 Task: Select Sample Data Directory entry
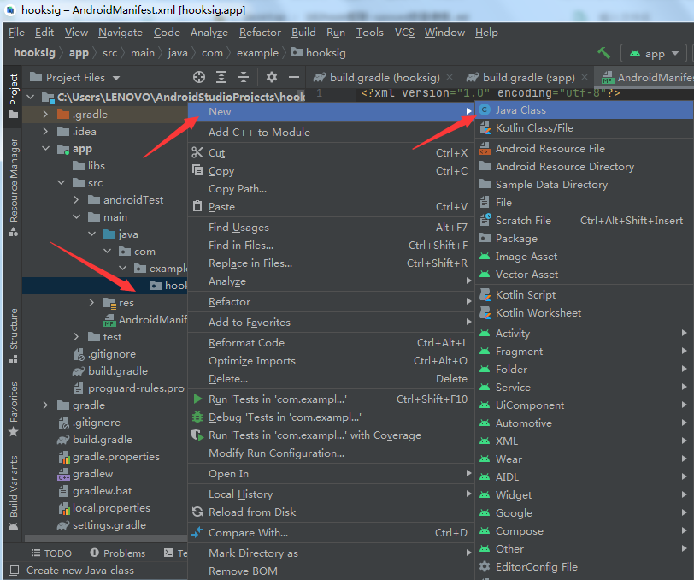(x=585, y=184)
